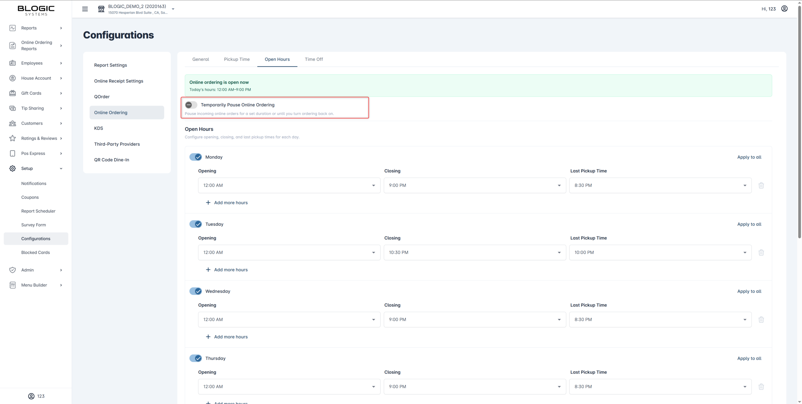The width and height of the screenshot is (802, 404).
Task: Switch to the Pickup Time tab
Action: 237,59
